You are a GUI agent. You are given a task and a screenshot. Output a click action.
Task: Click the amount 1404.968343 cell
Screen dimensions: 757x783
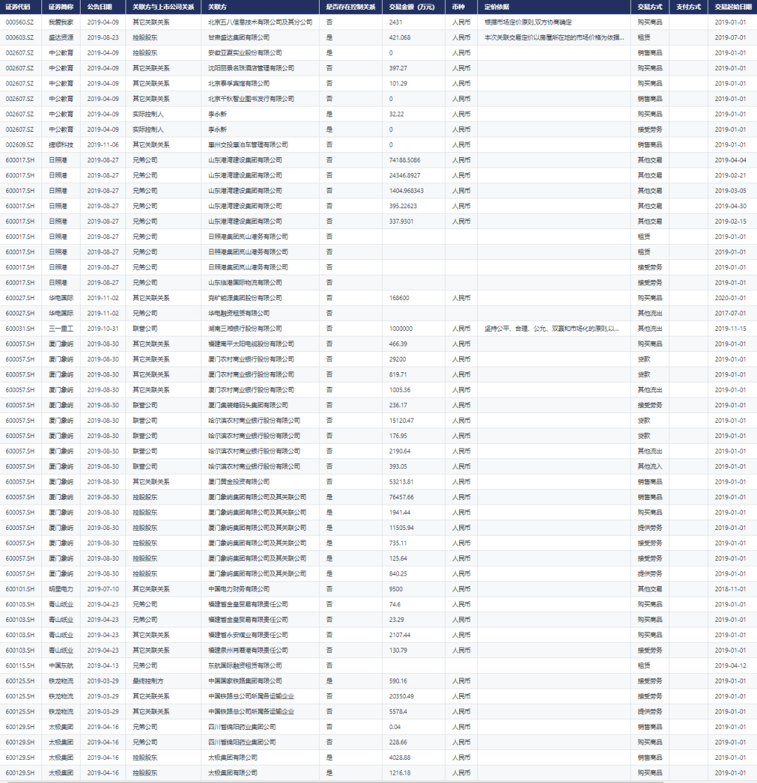[407, 191]
